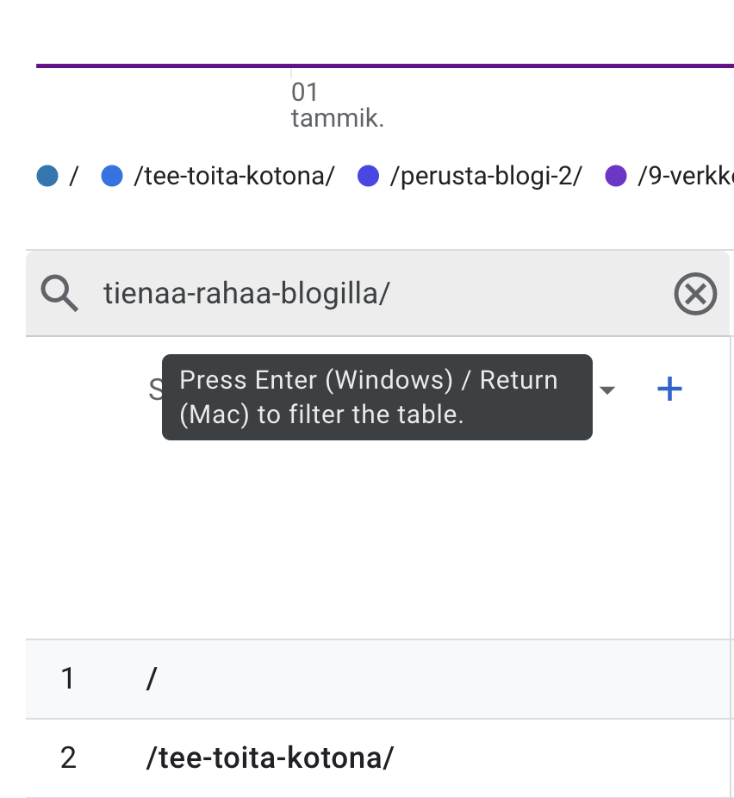Click the legend dot for /perusta-blogi-2/
The image size is (734, 798).
pos(368,177)
